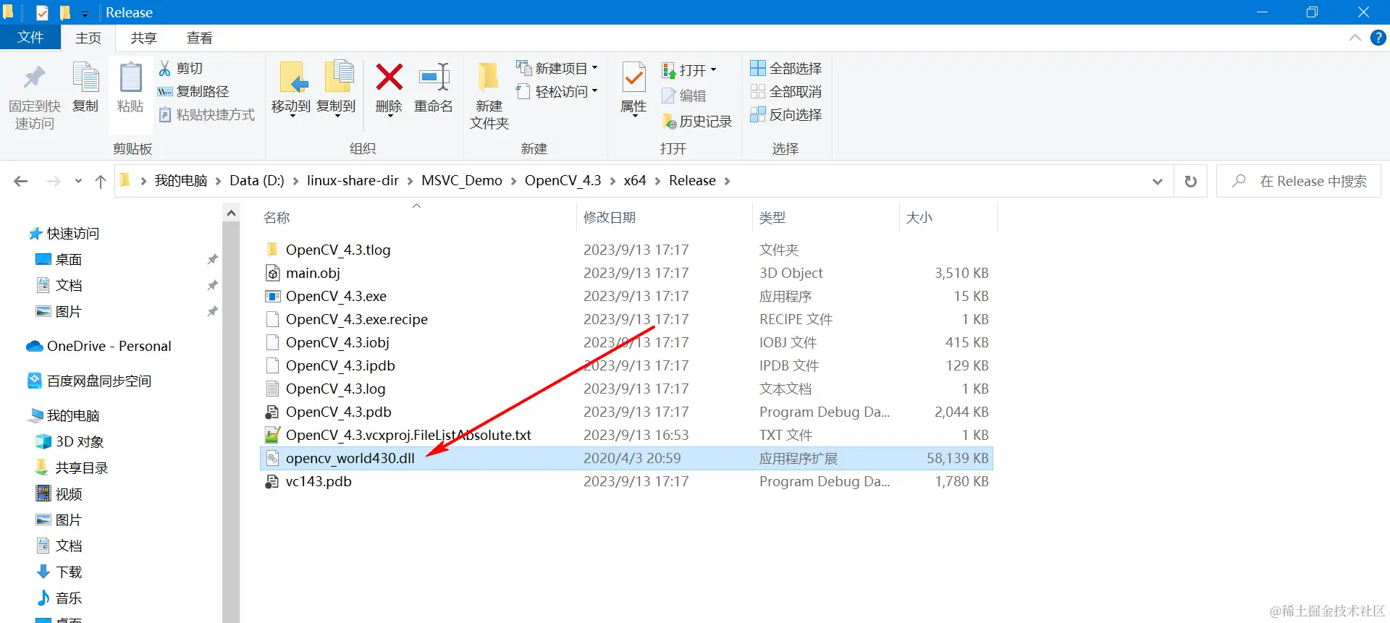Open 3D Objects in sidebar
The height and width of the screenshot is (623, 1390).
coord(69,441)
